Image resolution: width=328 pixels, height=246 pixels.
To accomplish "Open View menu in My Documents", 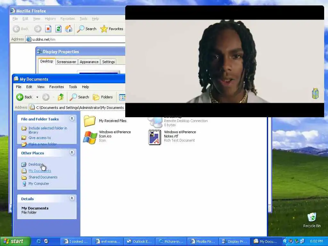I will click(x=41, y=87).
